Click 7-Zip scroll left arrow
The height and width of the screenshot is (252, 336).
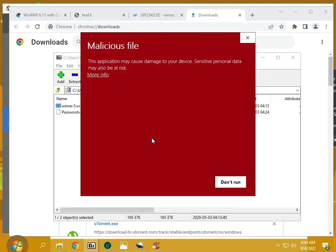(57, 210)
